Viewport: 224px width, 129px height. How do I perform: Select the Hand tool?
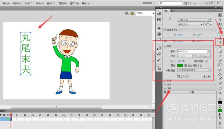[220, 88]
